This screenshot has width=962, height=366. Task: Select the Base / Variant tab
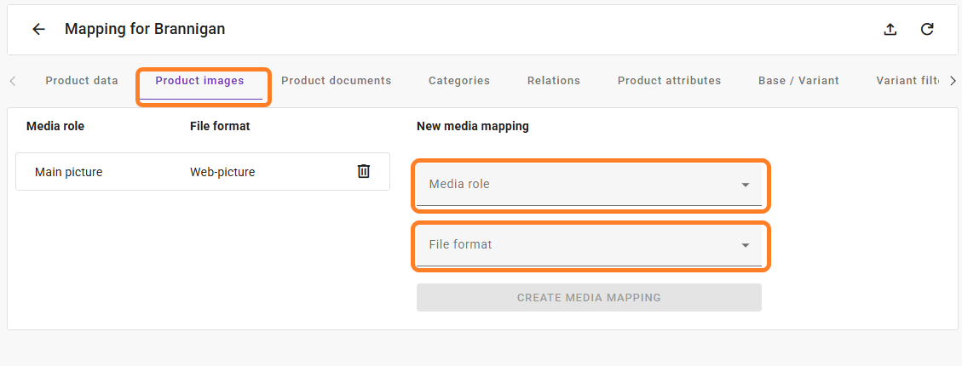[798, 81]
